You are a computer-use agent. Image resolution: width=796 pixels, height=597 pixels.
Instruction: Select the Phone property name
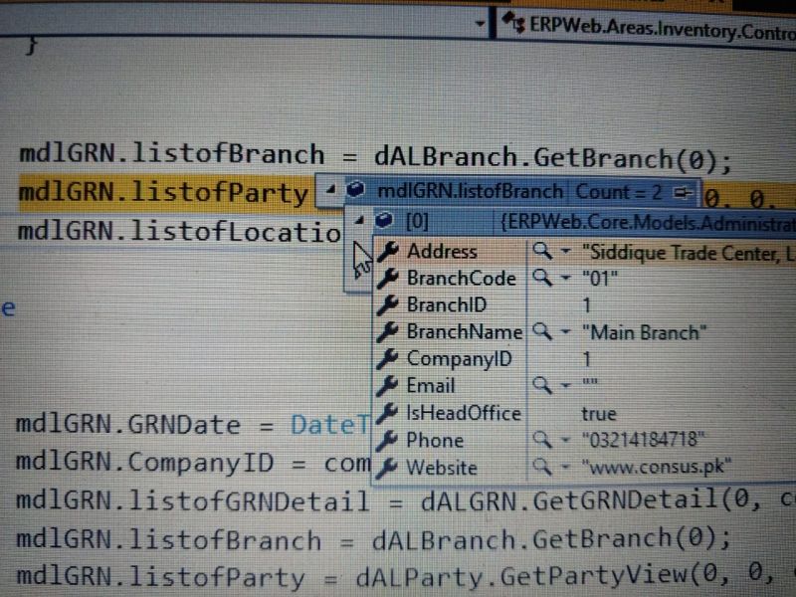coord(435,440)
